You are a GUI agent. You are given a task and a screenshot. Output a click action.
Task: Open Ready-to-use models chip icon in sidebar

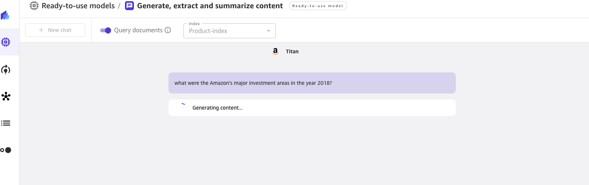point(6,42)
